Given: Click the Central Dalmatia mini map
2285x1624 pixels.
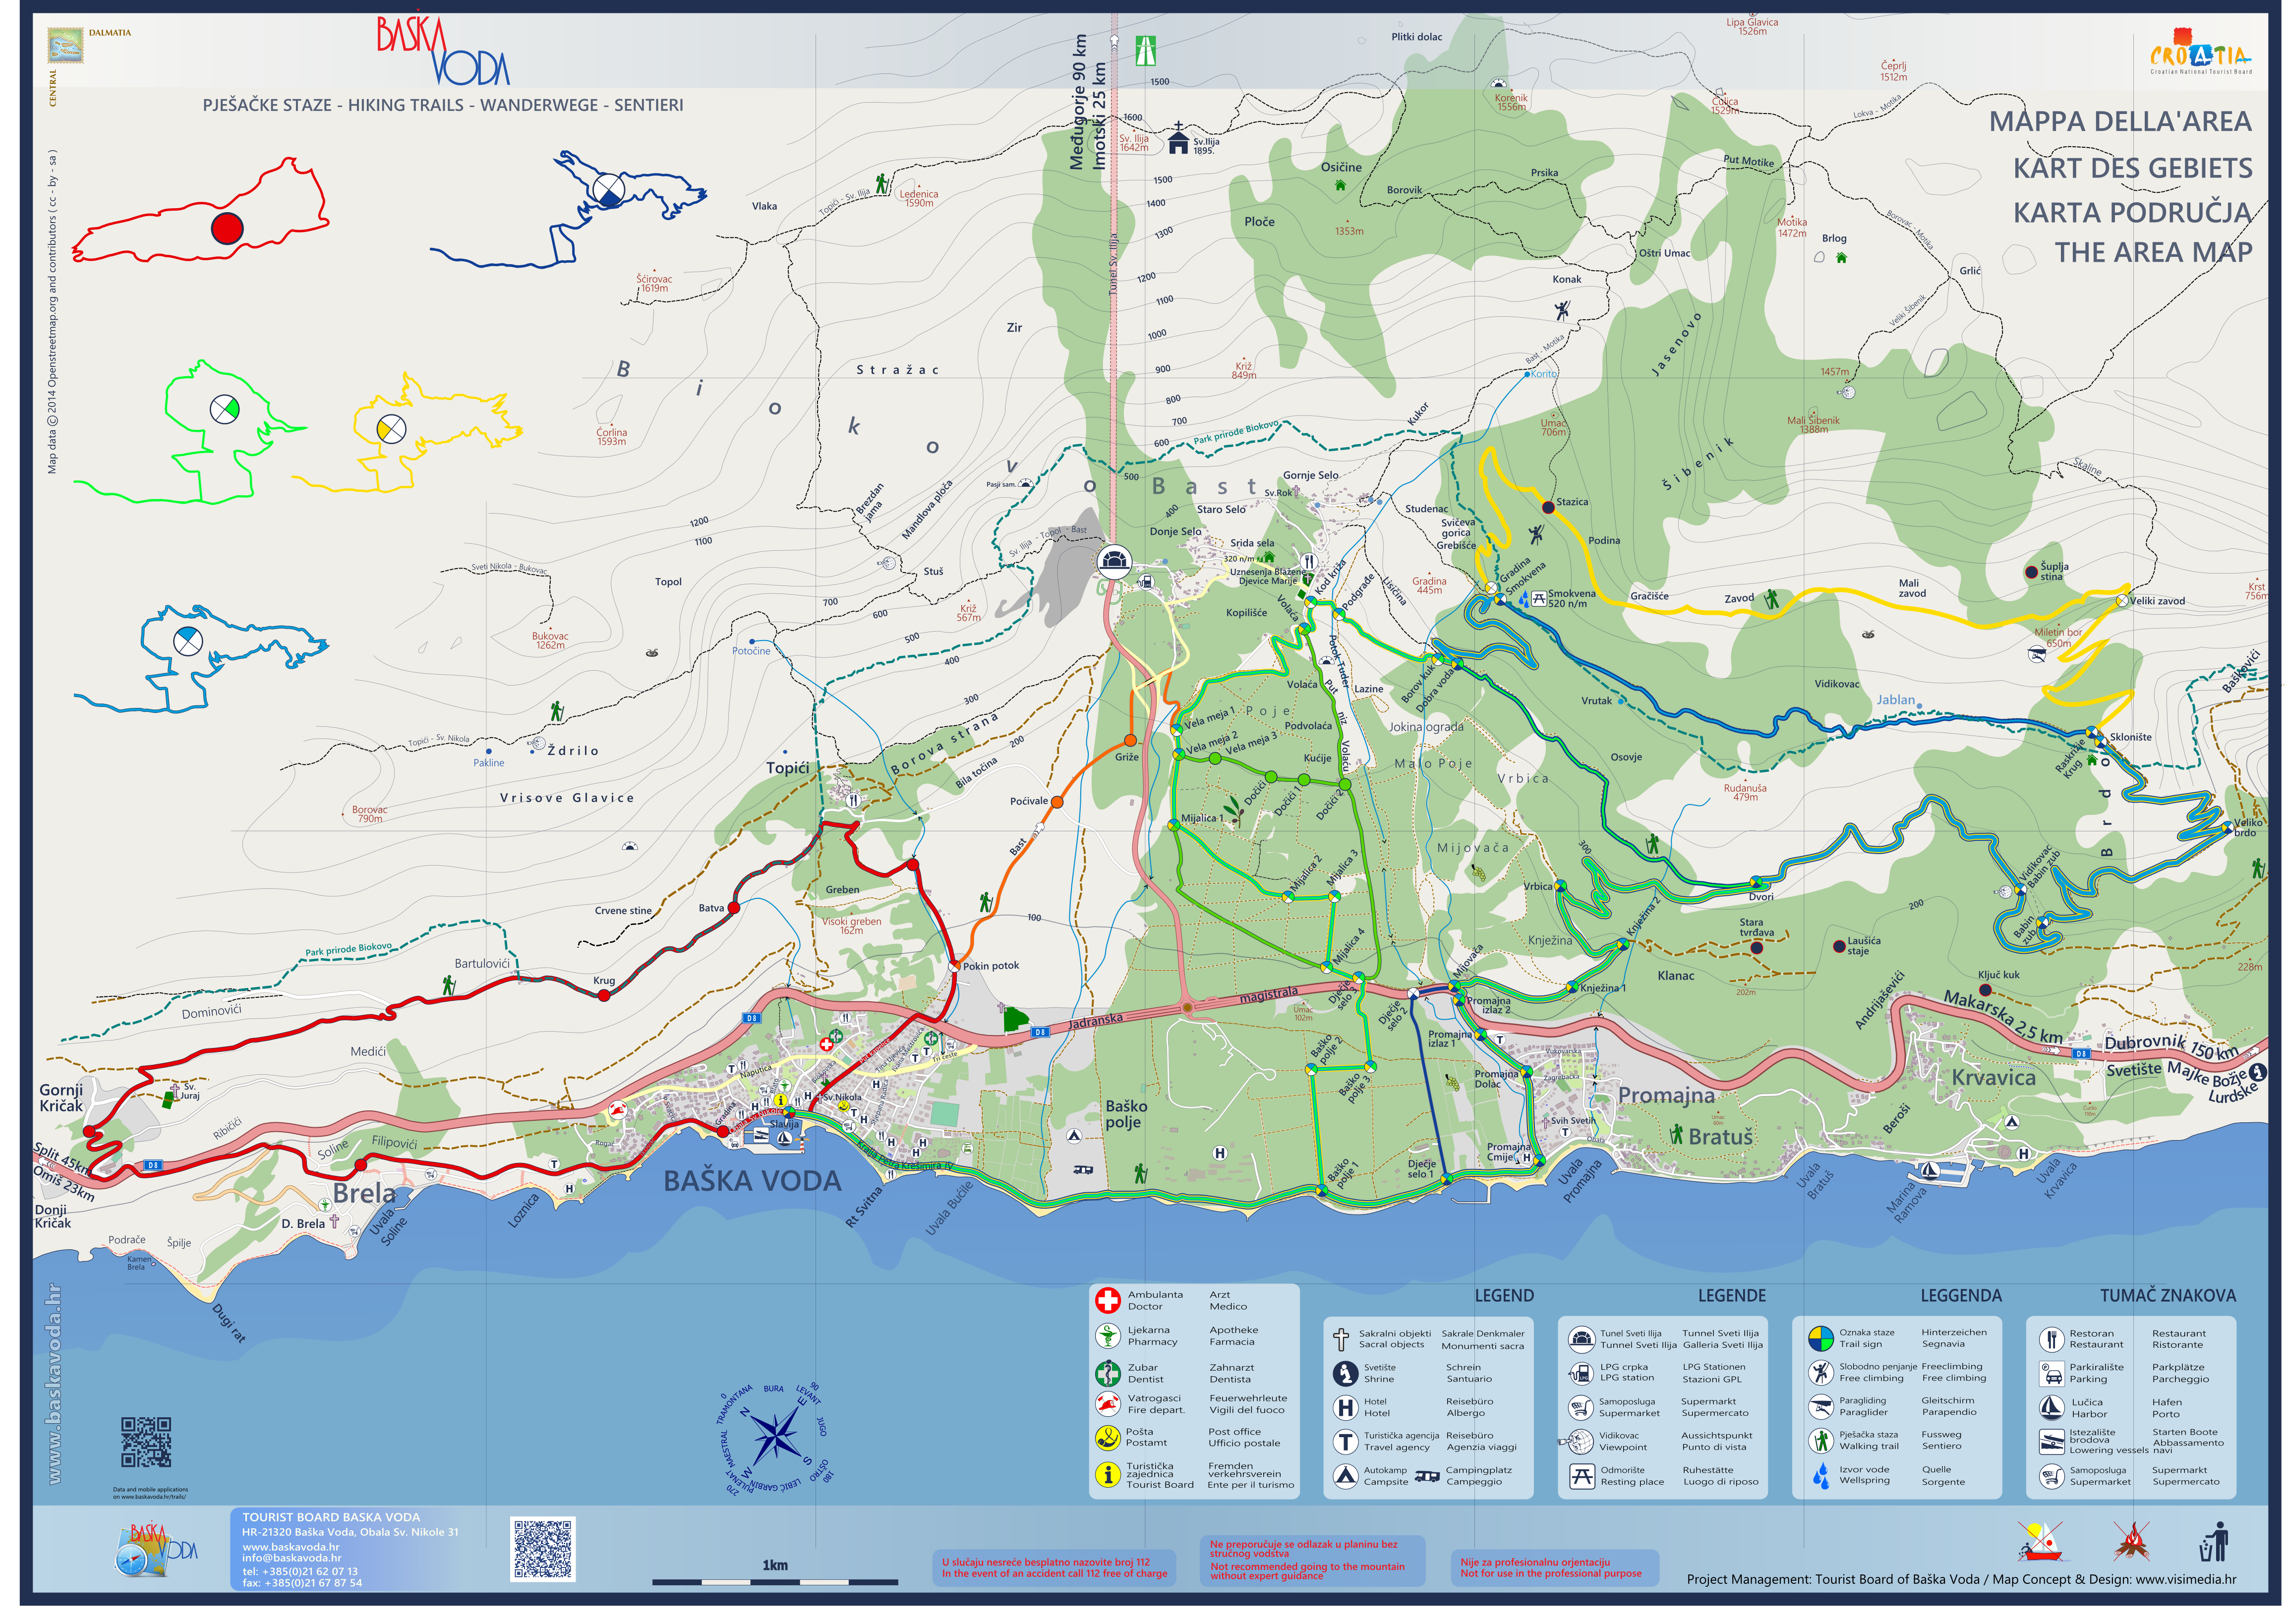Looking at the screenshot, I should 65,46.
